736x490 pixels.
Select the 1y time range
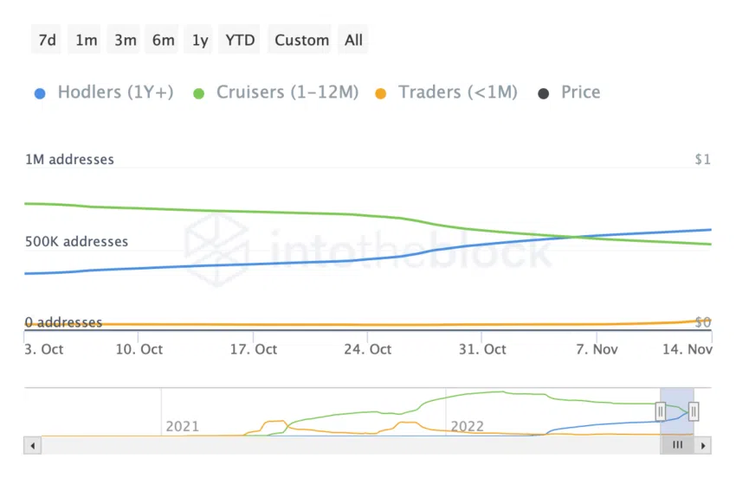(x=200, y=40)
